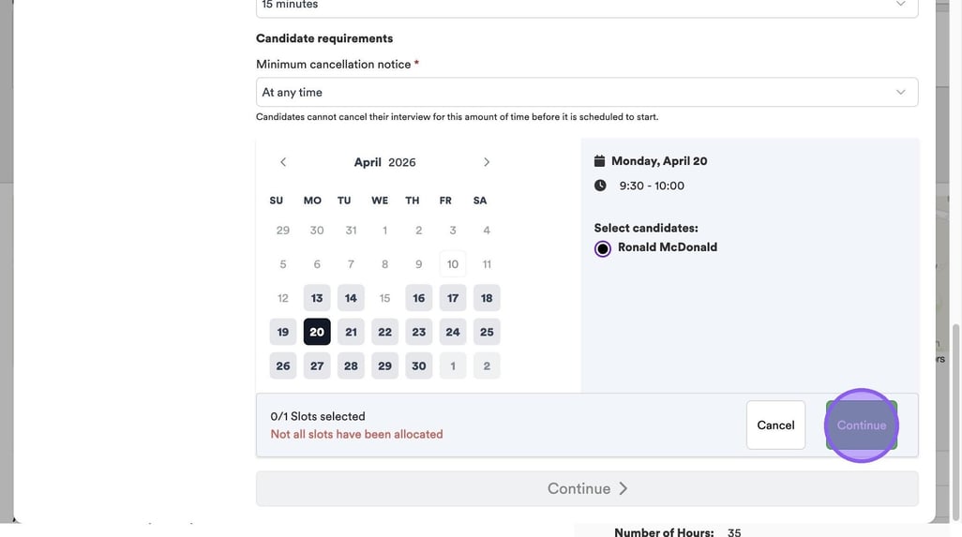Open the Minimum cancellation notice dropdown

(x=586, y=92)
